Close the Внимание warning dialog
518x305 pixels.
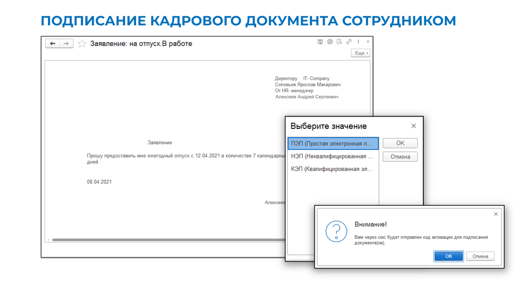pyautogui.click(x=496, y=214)
